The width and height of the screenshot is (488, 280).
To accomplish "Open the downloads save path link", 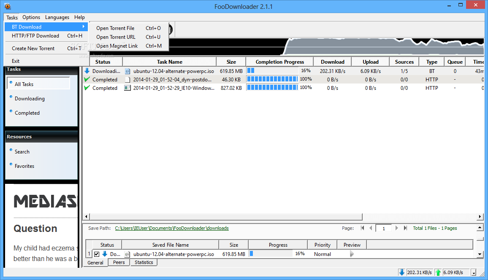I will tap(172, 228).
